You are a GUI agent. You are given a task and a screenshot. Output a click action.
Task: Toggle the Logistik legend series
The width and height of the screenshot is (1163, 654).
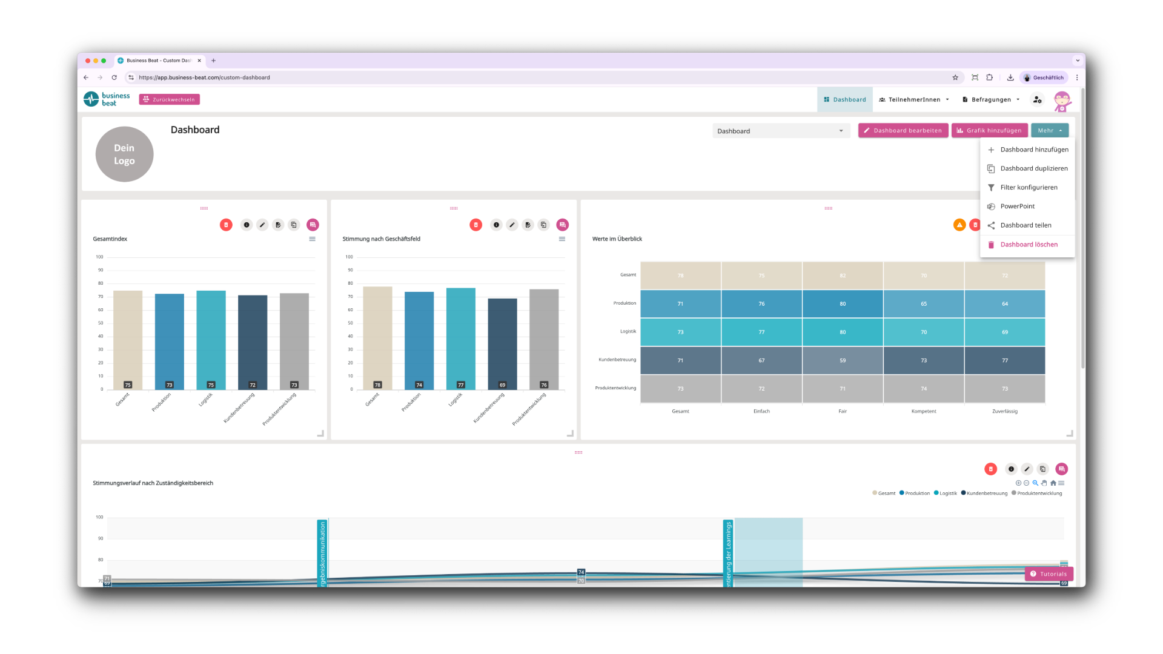point(947,494)
